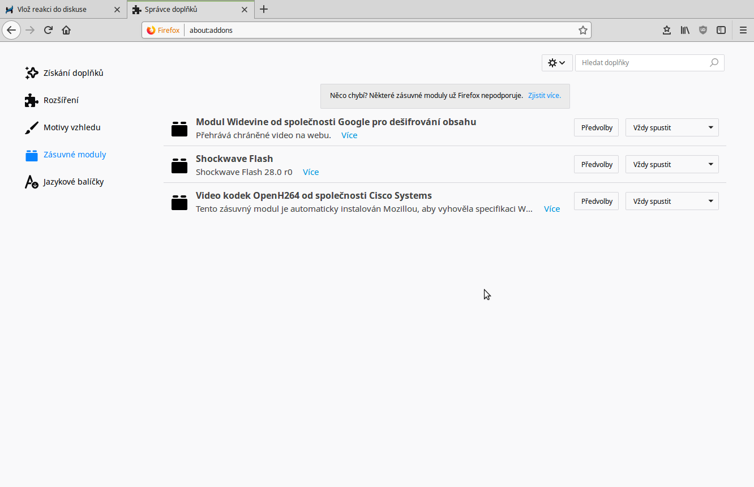The width and height of the screenshot is (754, 487).
Task: Close the Vlož reakci do diskuse tab
Action: coord(117,10)
